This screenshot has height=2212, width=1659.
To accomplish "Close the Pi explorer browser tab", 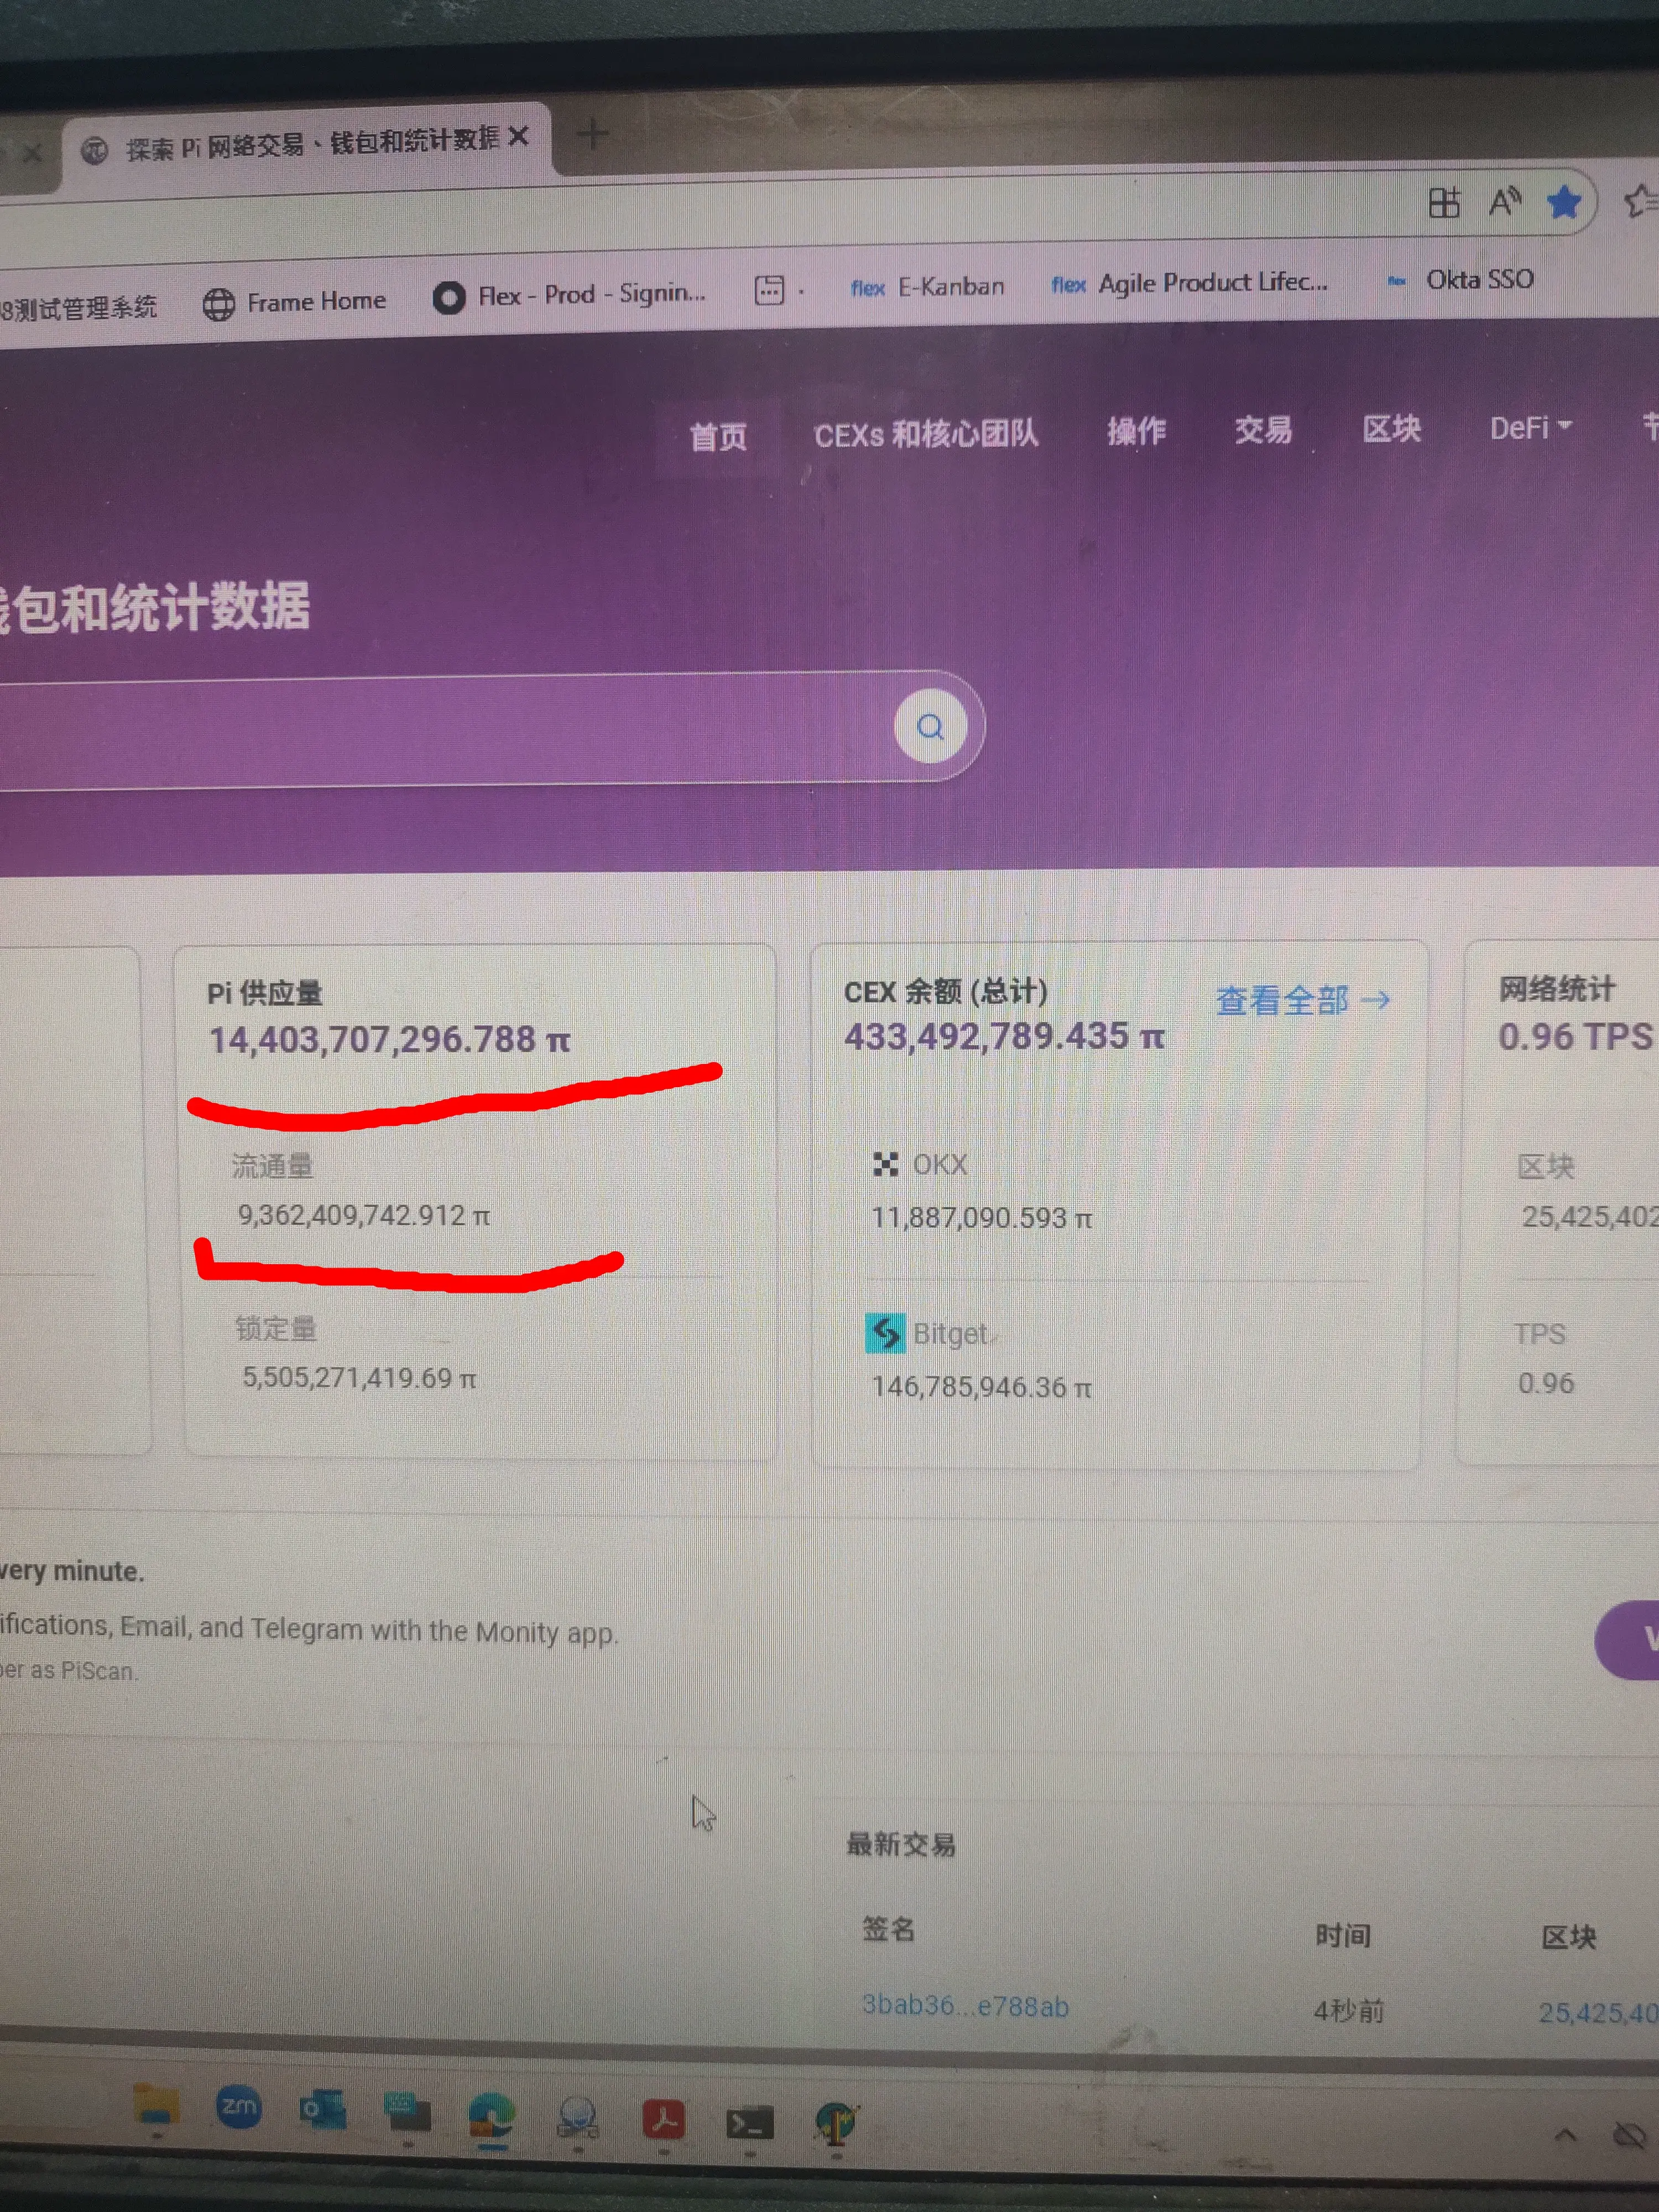I will [518, 137].
